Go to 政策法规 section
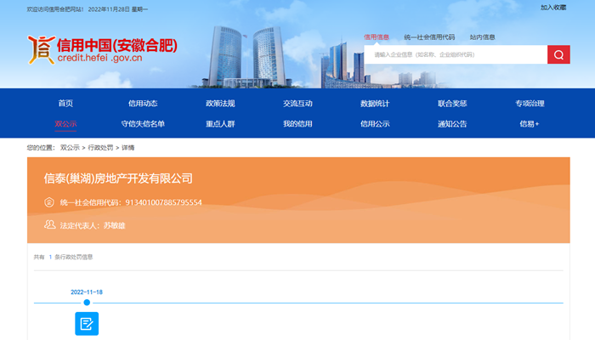The height and width of the screenshot is (340, 595). (x=220, y=104)
